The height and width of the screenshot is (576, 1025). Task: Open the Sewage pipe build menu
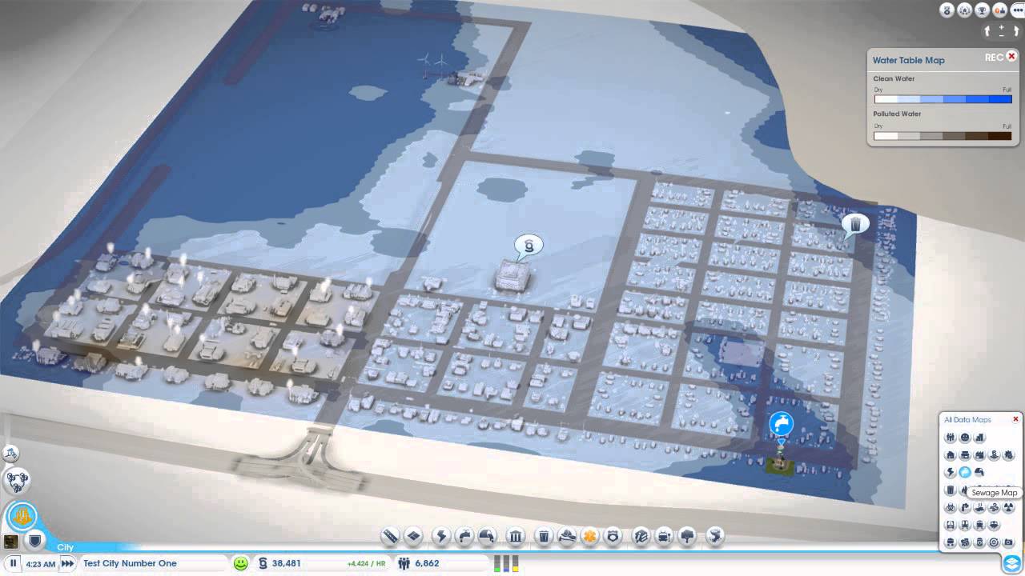487,536
